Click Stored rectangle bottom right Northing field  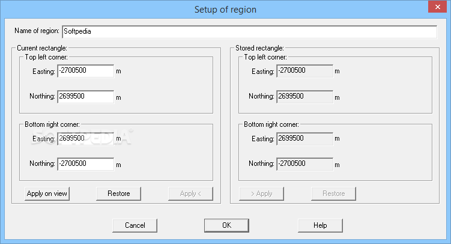(x=304, y=163)
